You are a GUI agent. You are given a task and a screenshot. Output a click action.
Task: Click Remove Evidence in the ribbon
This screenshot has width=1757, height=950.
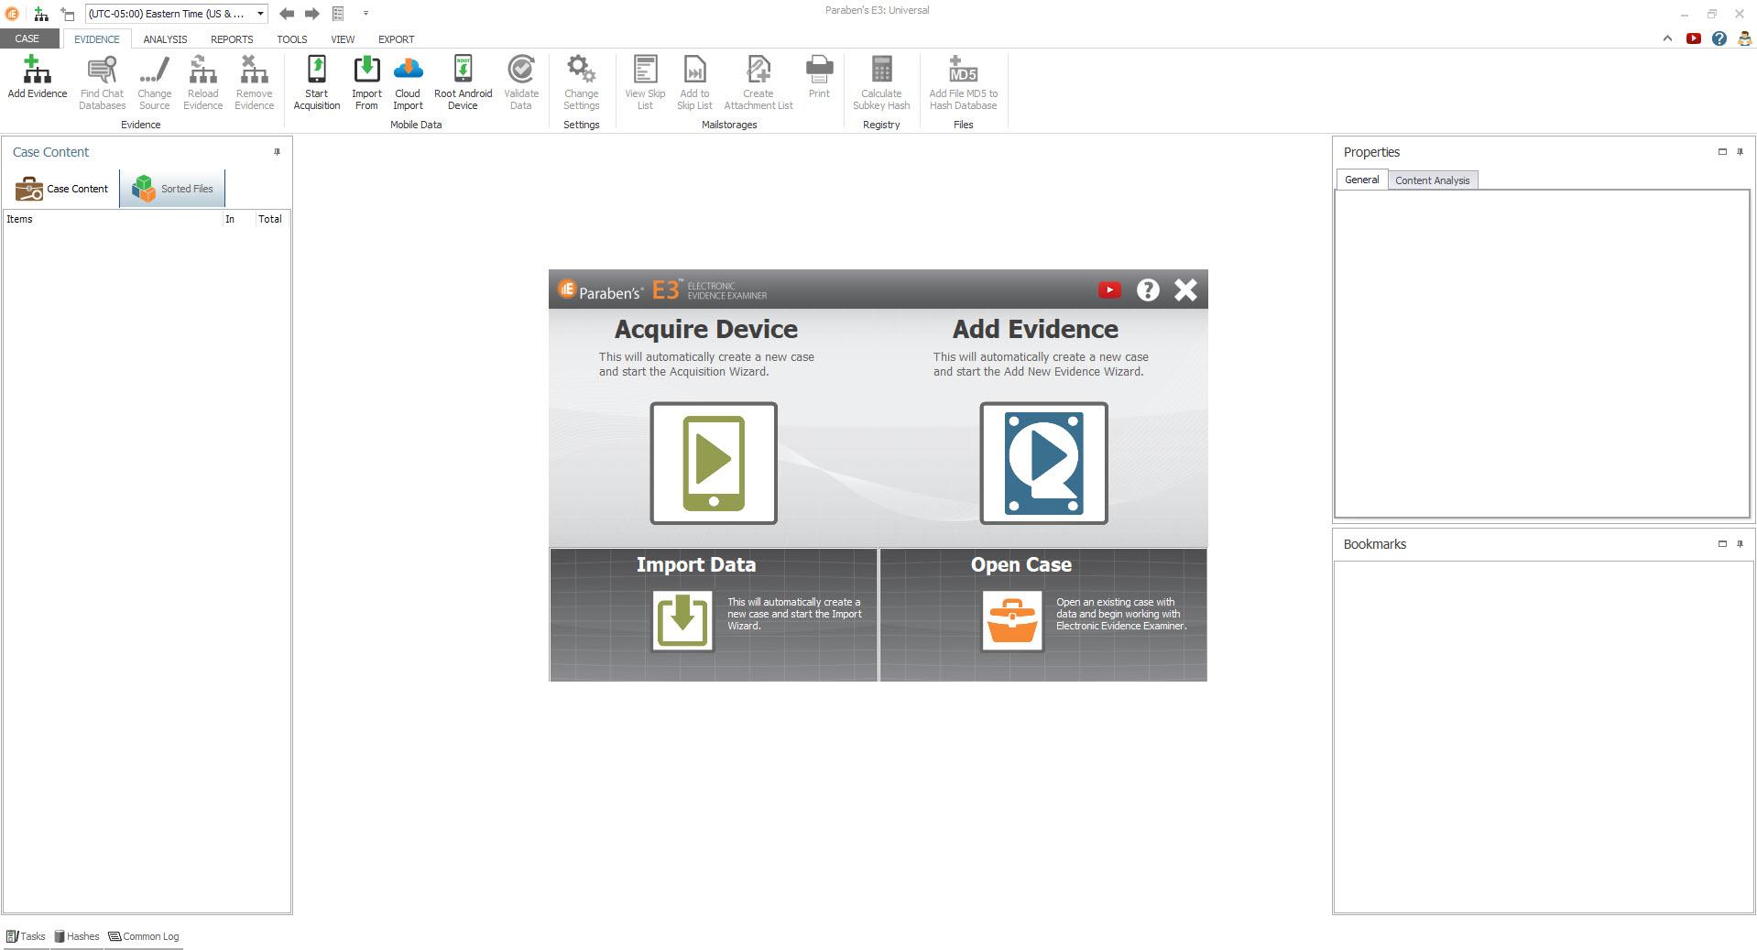254,82
